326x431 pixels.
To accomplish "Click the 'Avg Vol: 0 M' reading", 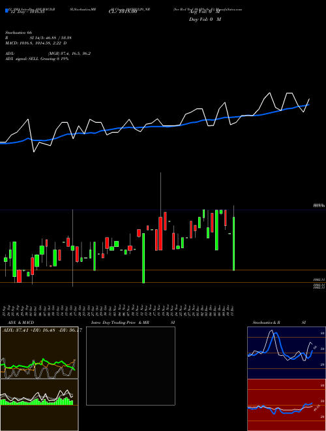I will tap(205, 12).
